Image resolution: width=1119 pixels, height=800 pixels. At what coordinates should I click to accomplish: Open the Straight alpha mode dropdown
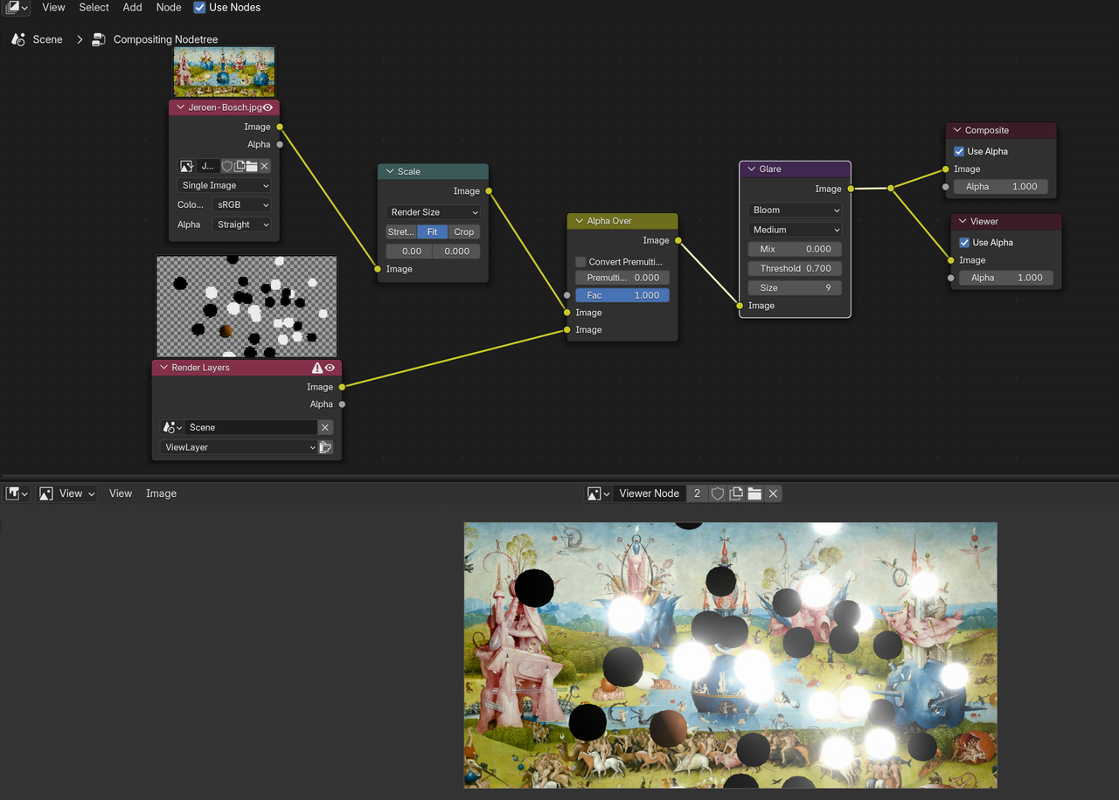coord(241,224)
